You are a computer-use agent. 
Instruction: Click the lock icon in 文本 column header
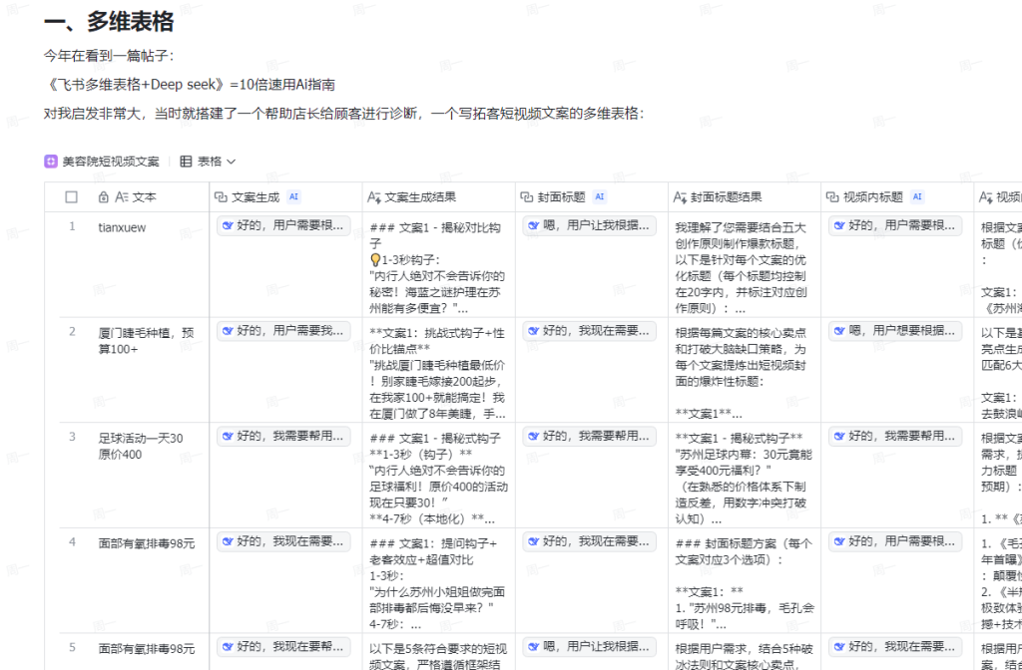104,197
